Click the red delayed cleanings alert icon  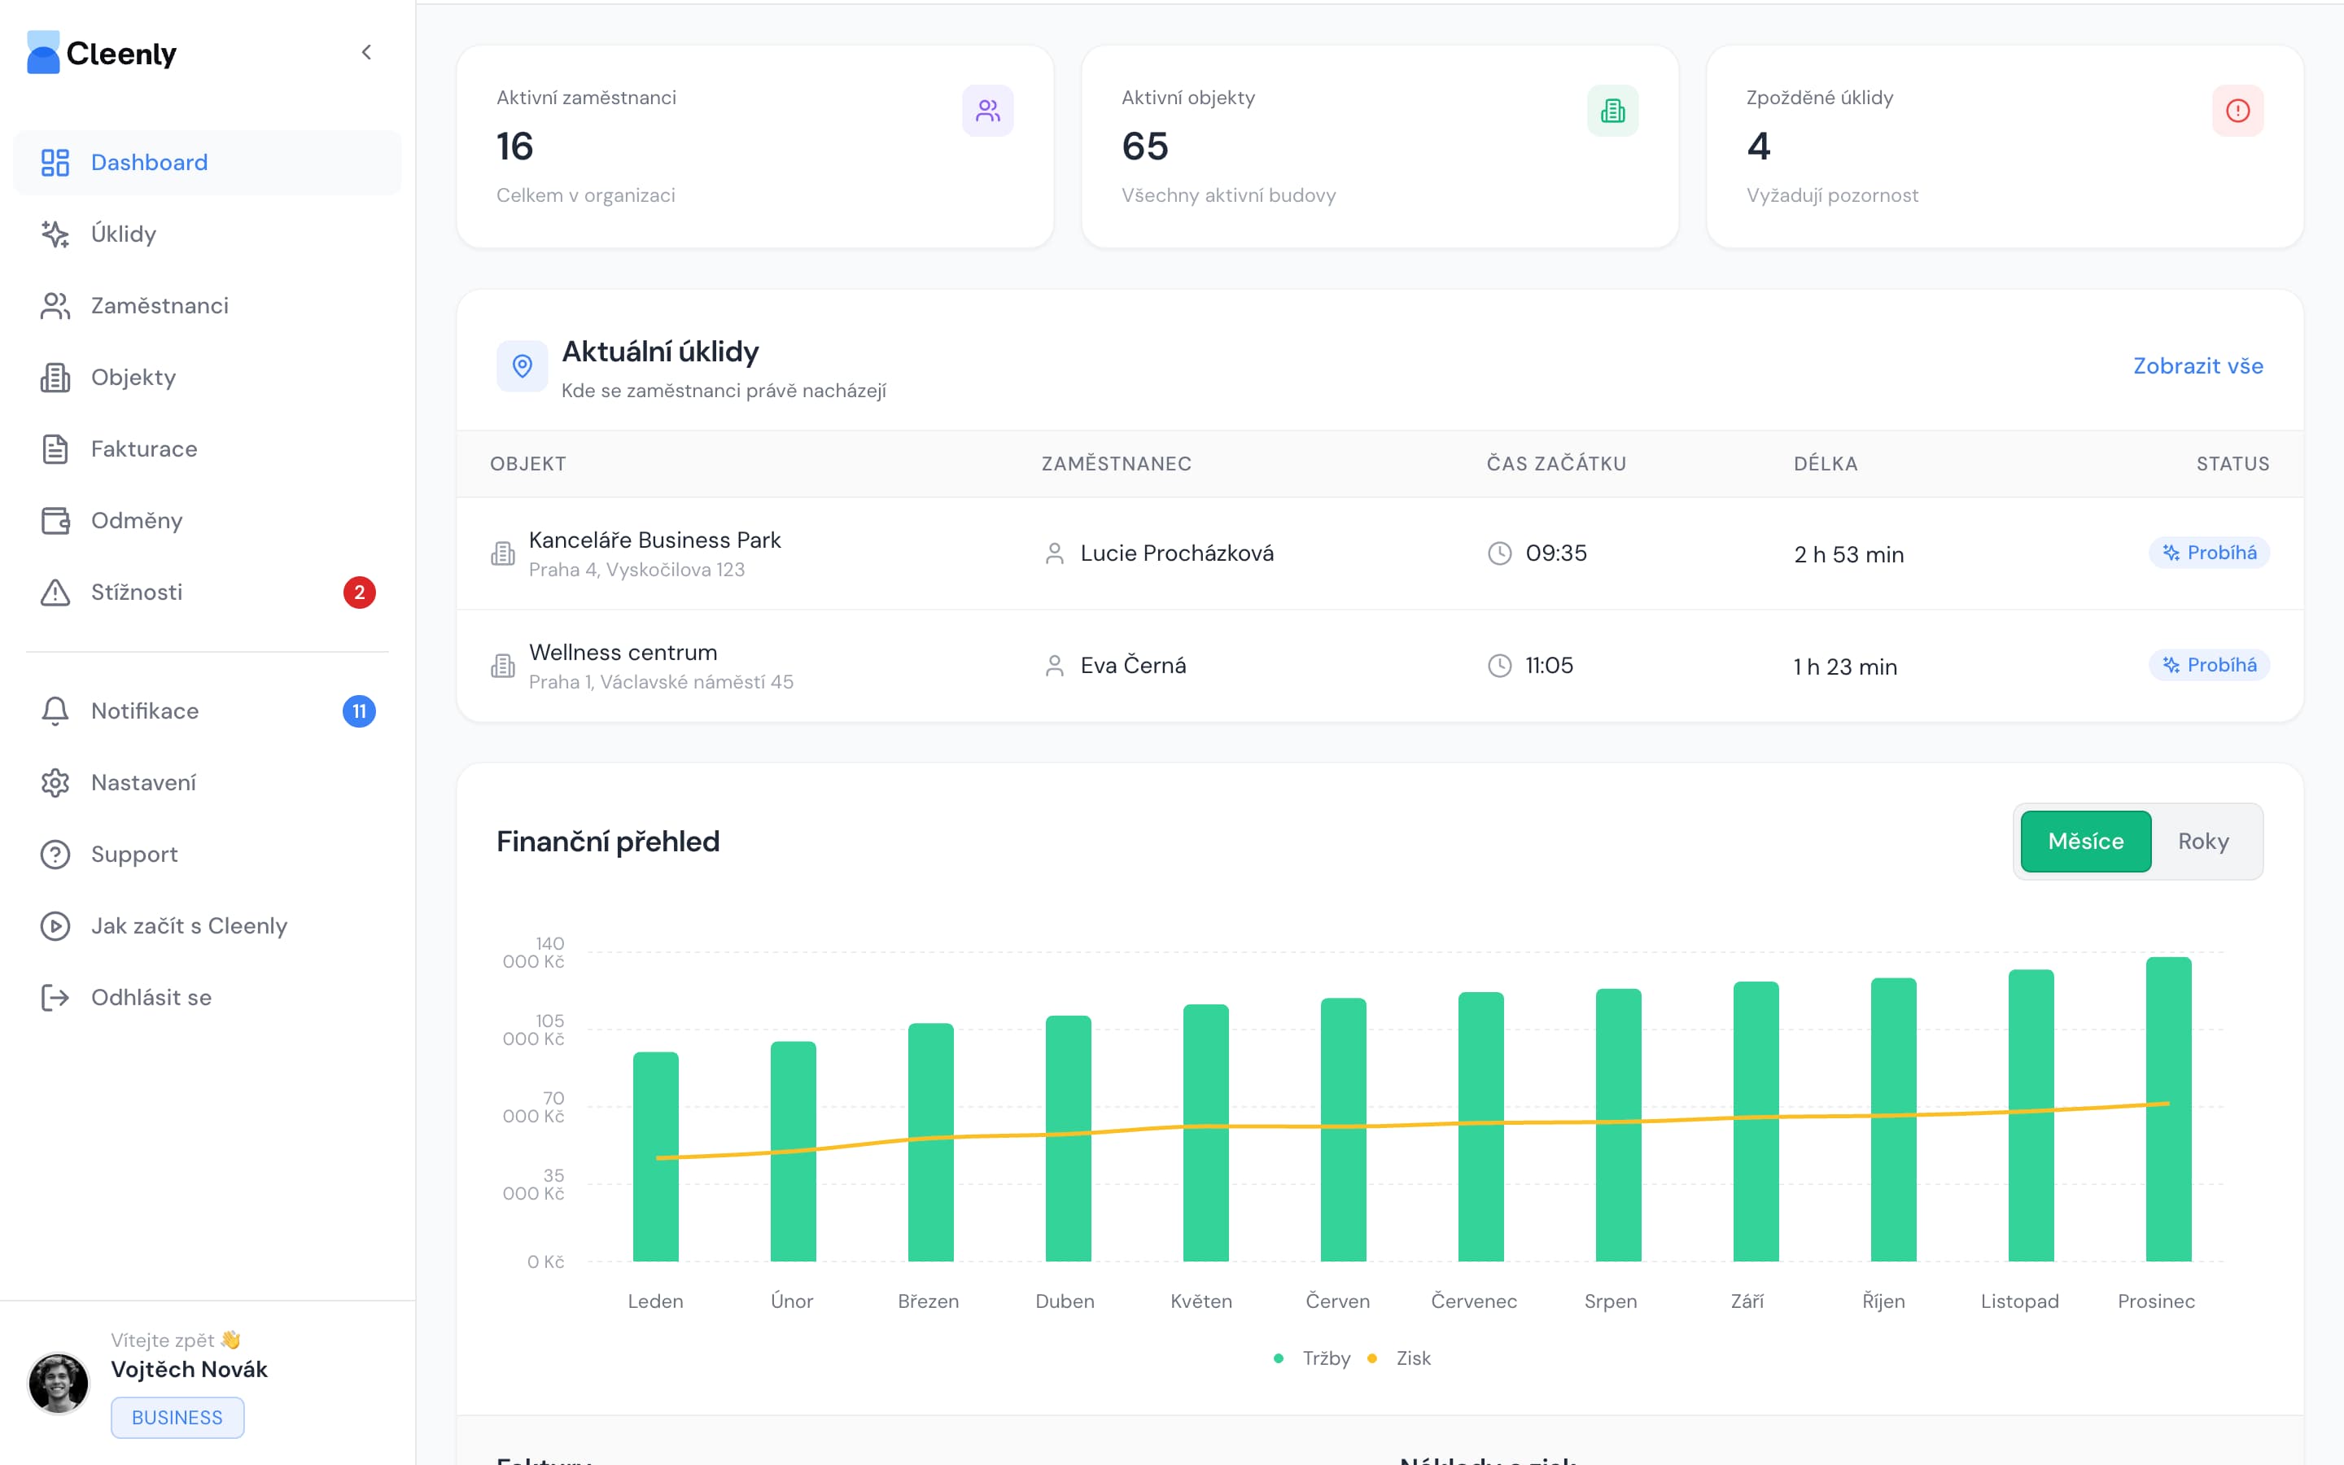pos(2237,111)
